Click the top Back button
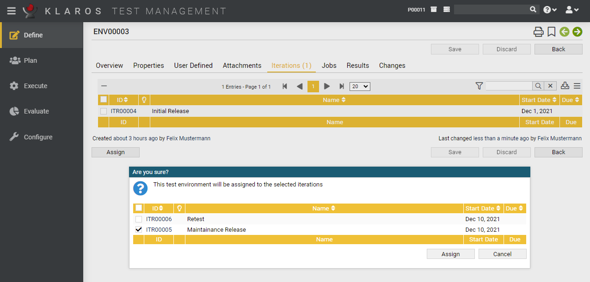This screenshot has width=590, height=282. coord(559,49)
